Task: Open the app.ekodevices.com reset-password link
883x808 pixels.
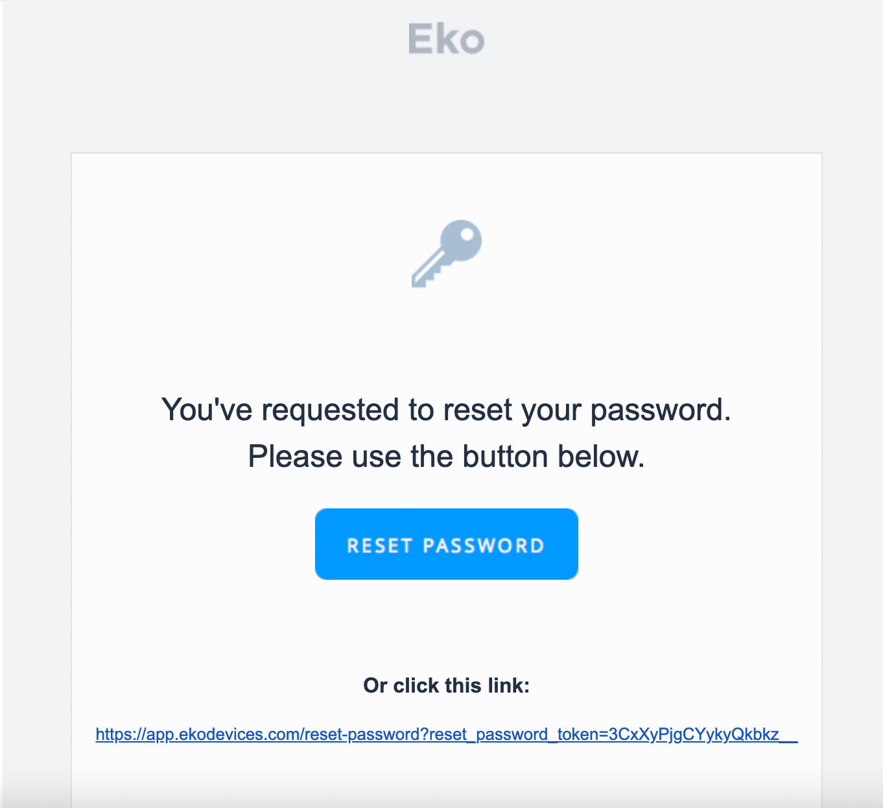Action: coord(446,734)
